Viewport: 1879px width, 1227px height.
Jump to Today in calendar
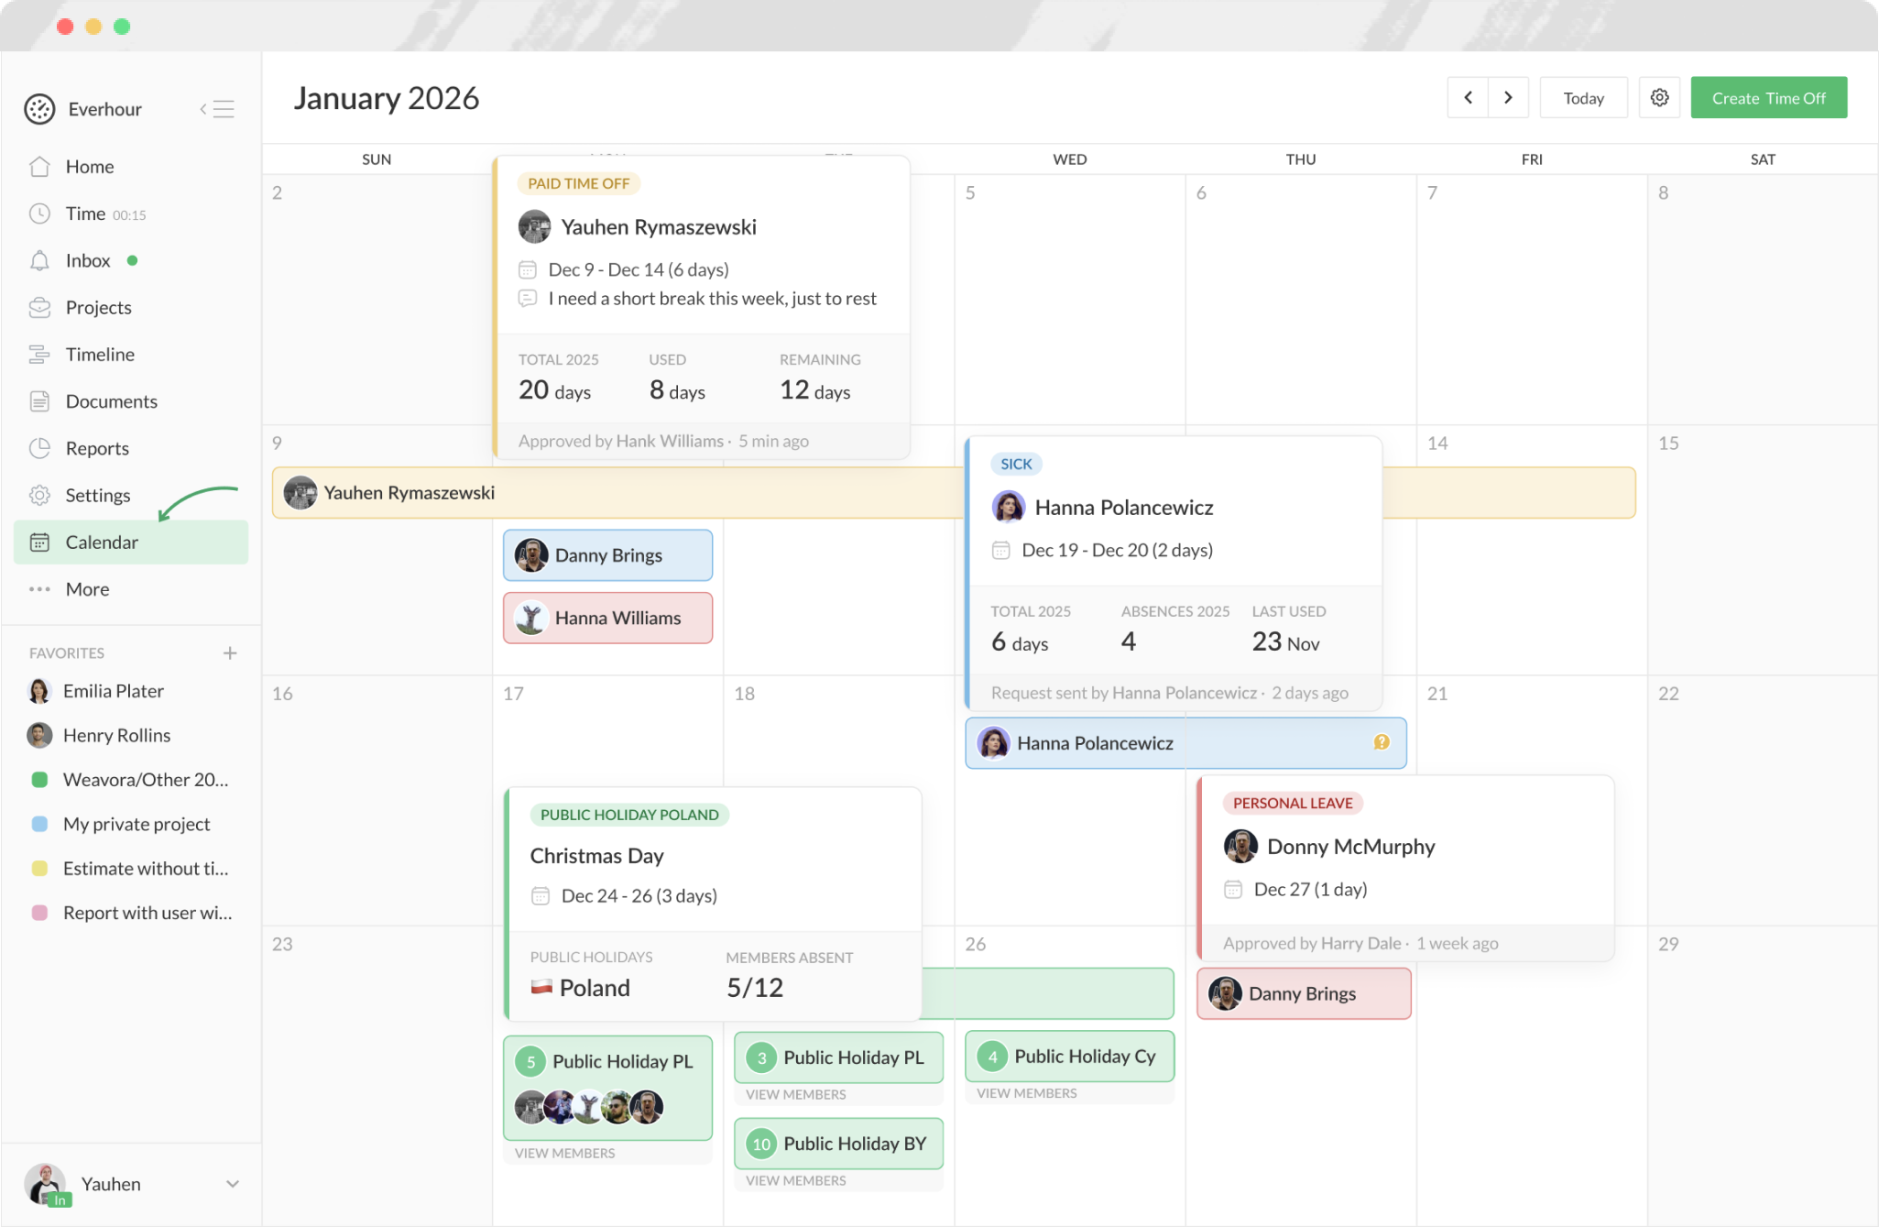tap(1582, 98)
